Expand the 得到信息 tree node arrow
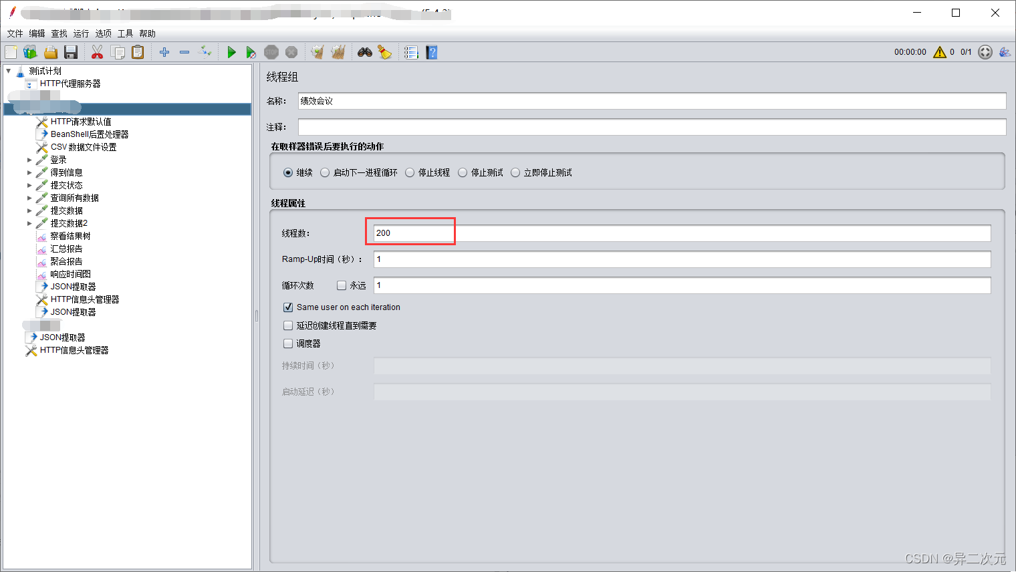Viewport: 1016px width, 572px height. pyautogui.click(x=29, y=172)
